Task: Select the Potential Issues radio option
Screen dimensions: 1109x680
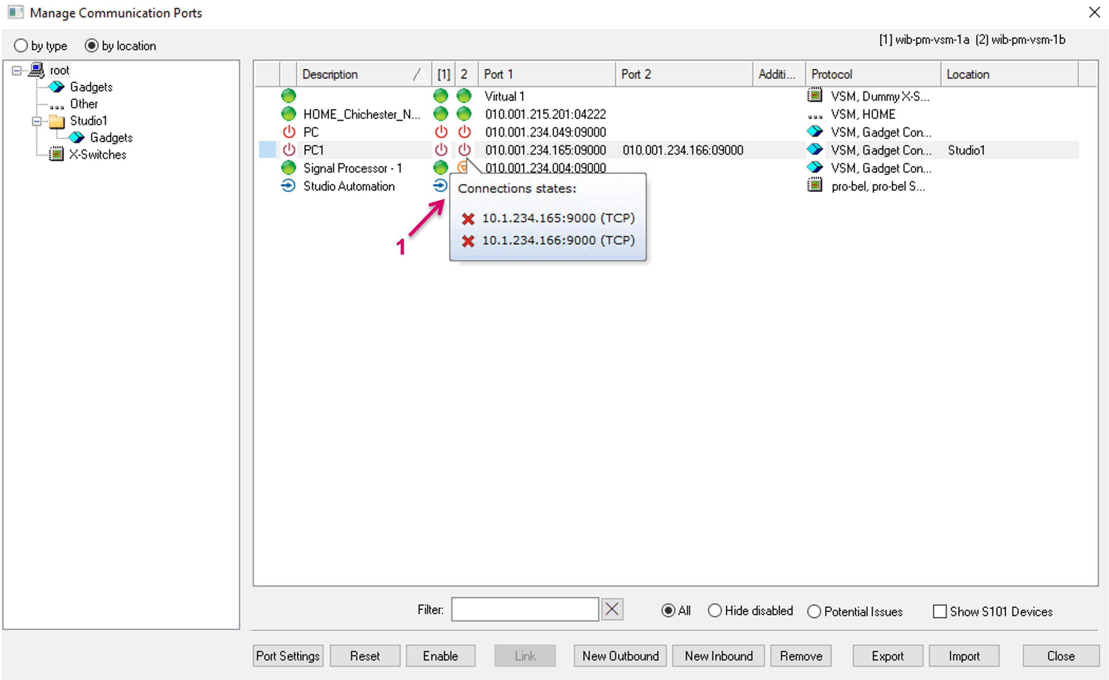Action: point(814,612)
